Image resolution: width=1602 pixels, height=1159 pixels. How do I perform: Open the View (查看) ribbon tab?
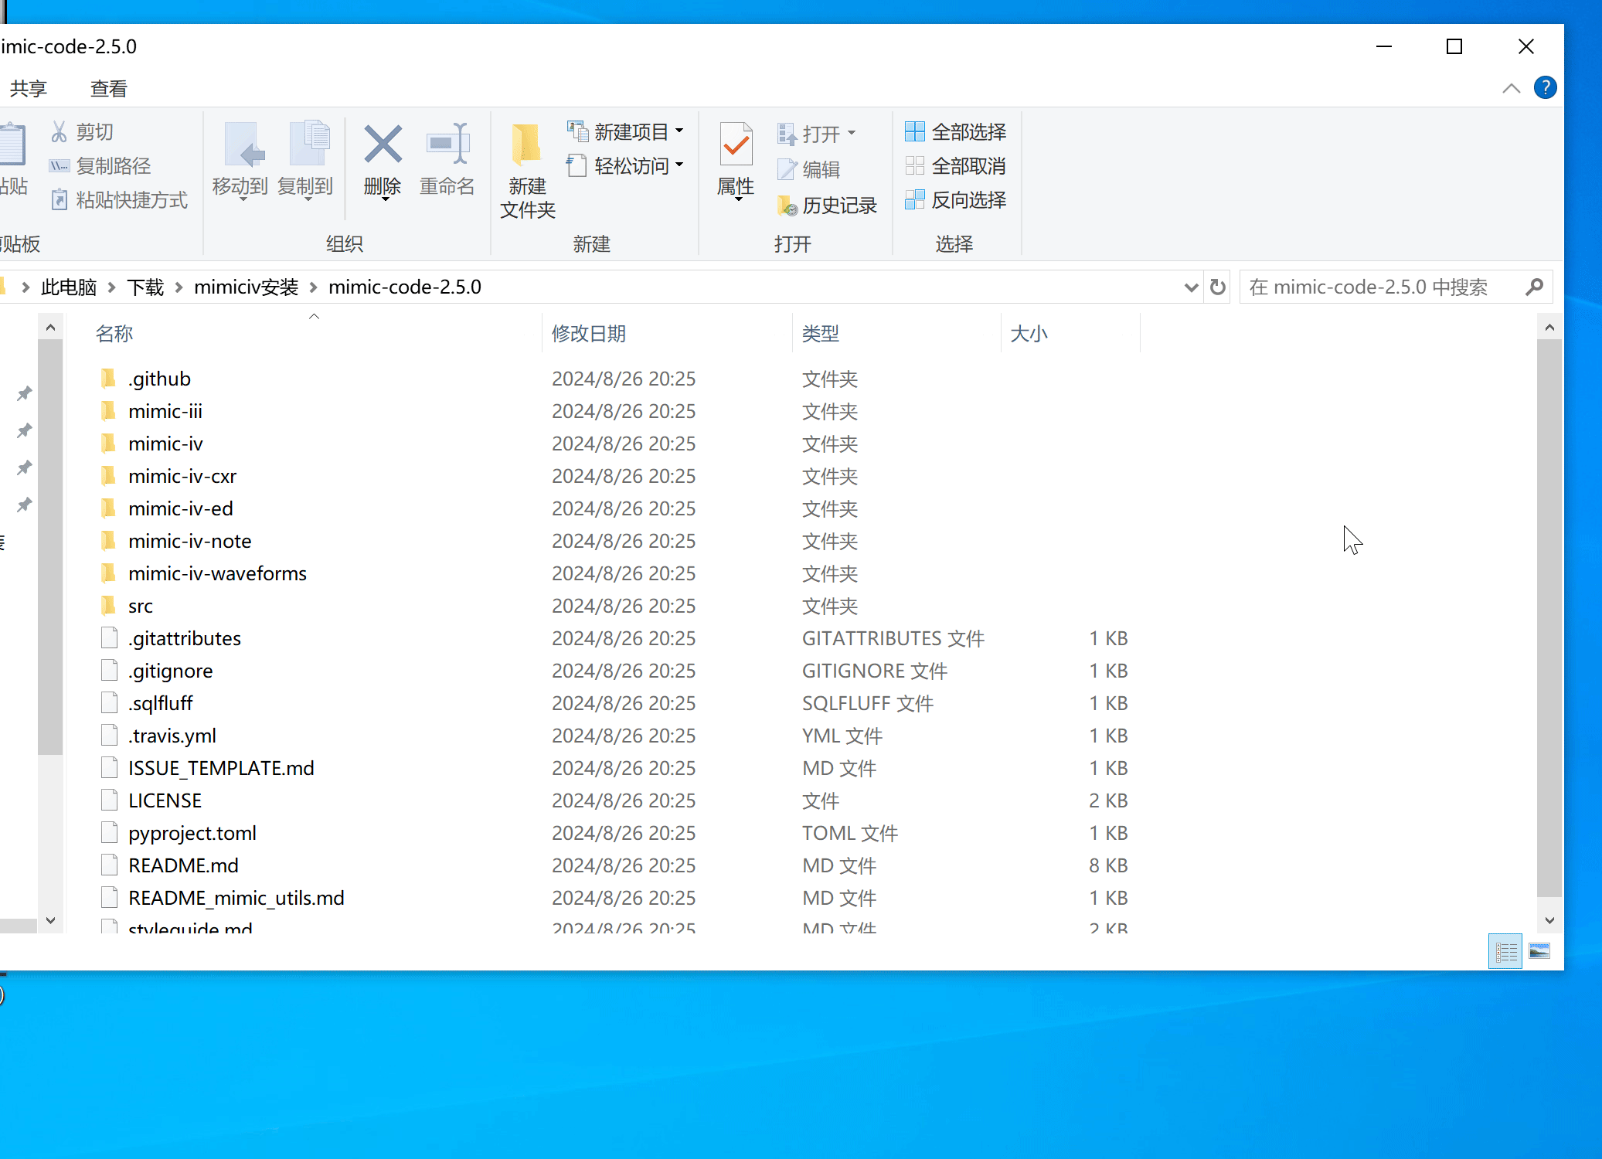(x=108, y=89)
